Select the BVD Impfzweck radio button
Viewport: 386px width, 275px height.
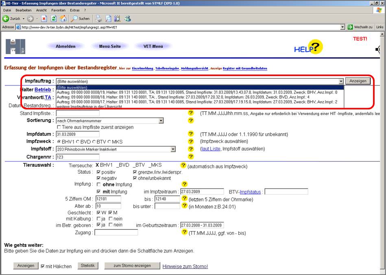[78, 142]
